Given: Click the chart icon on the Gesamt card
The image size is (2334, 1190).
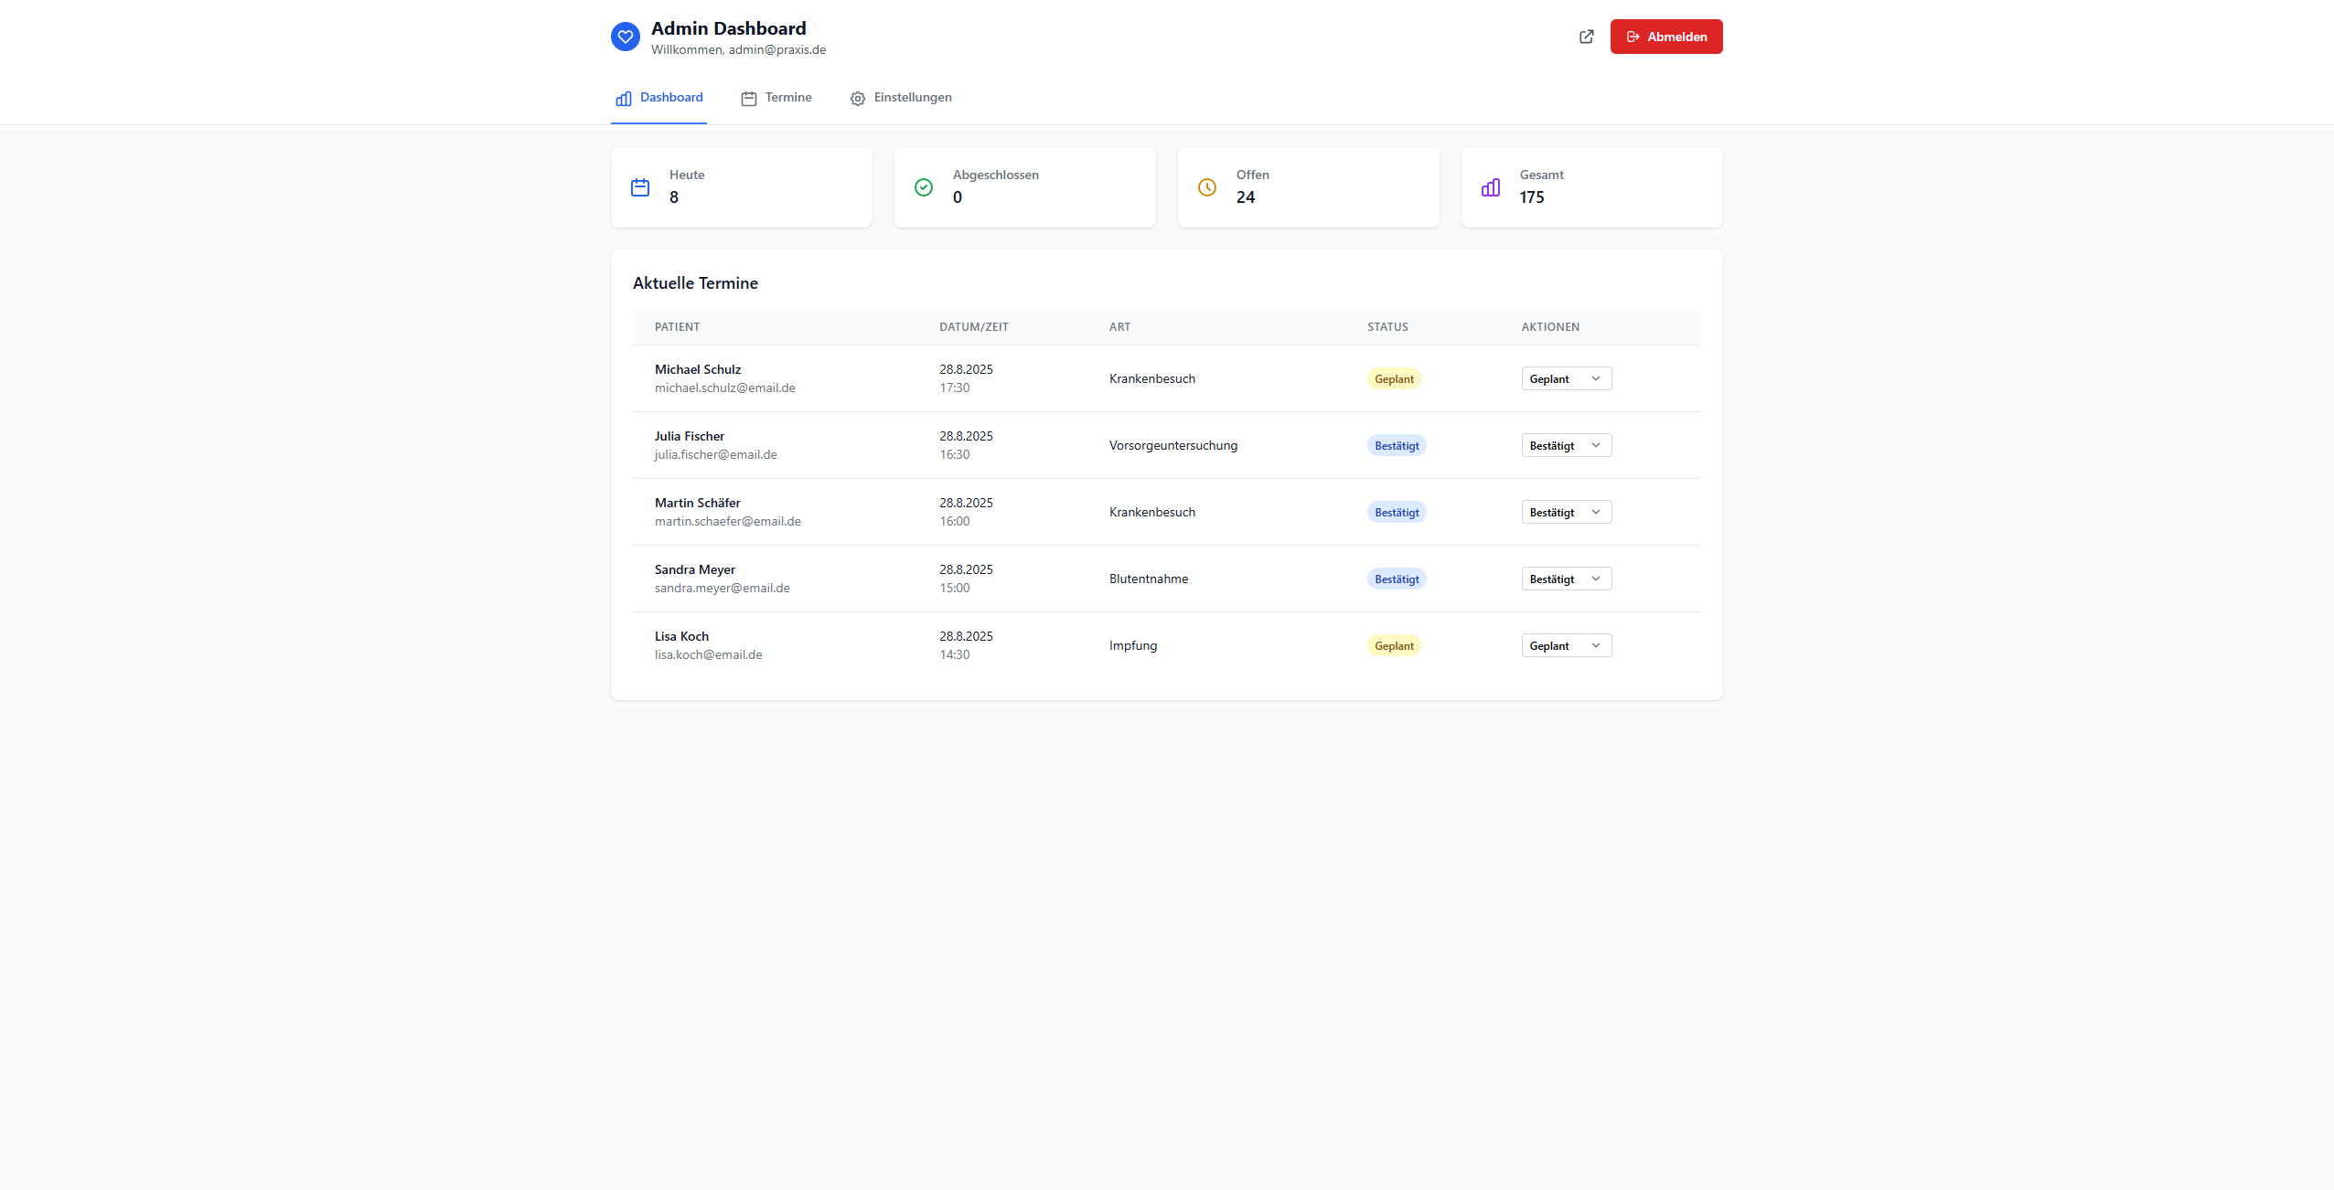Looking at the screenshot, I should 1490,186.
